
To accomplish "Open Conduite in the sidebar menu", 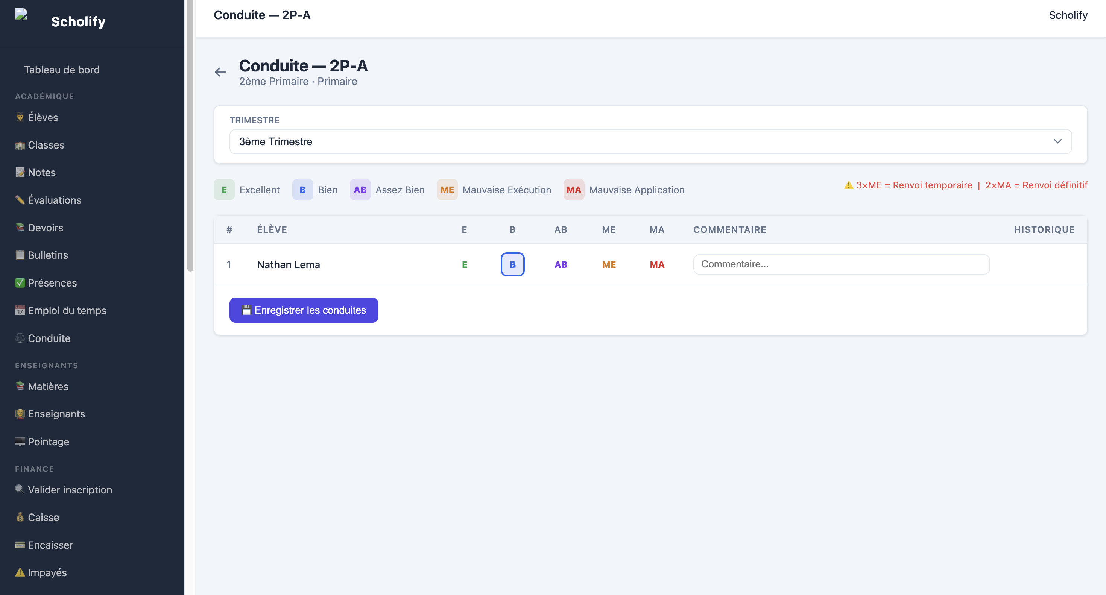I will tap(49, 338).
